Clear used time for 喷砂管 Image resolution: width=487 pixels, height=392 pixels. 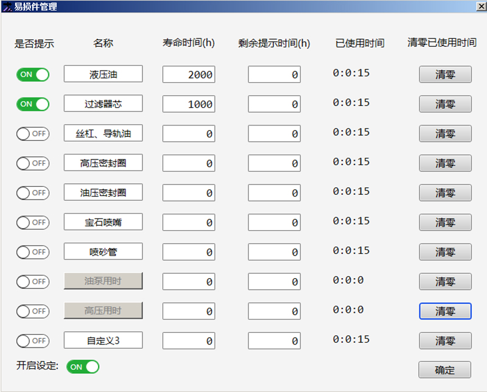click(445, 252)
